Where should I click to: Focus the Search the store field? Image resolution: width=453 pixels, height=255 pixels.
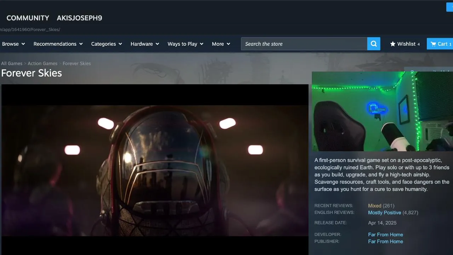[x=304, y=44]
